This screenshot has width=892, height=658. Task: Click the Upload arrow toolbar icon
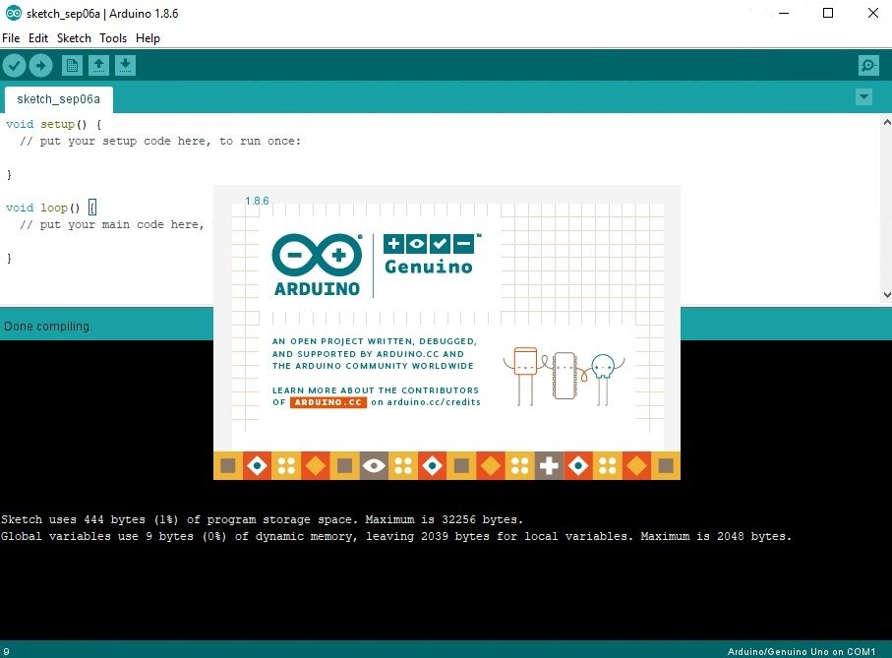(x=40, y=65)
